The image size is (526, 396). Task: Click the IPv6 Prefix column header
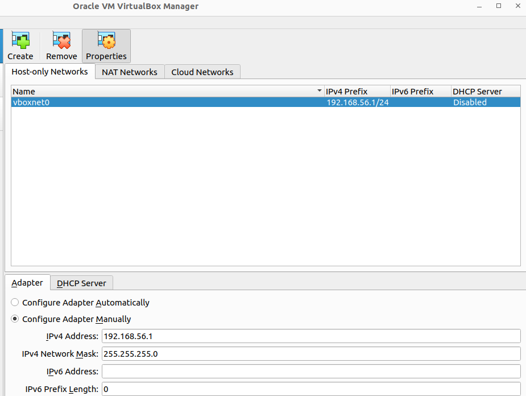click(421, 91)
